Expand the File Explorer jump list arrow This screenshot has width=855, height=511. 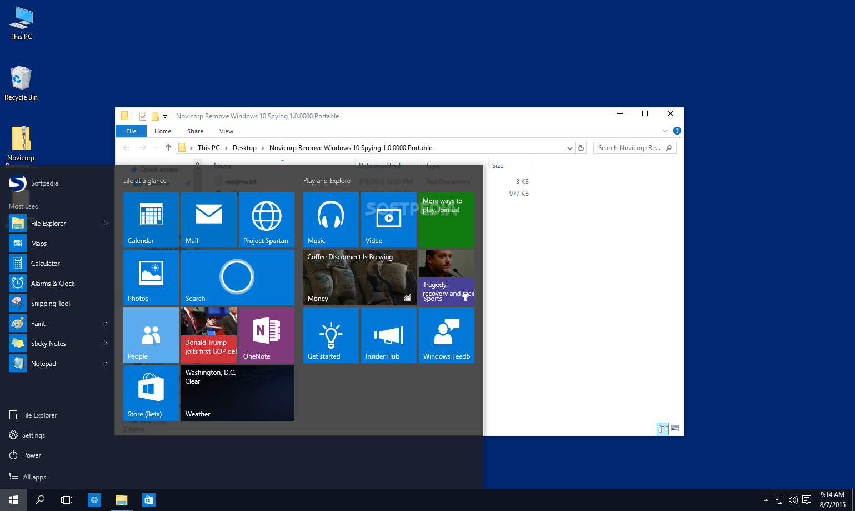pyautogui.click(x=106, y=224)
